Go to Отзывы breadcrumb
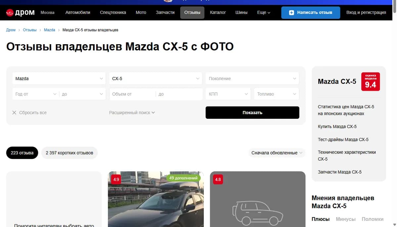 30,30
